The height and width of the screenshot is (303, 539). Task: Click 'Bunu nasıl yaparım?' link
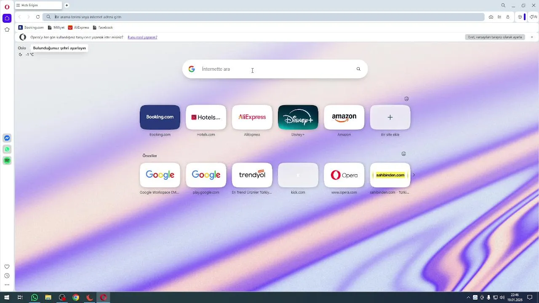(142, 37)
